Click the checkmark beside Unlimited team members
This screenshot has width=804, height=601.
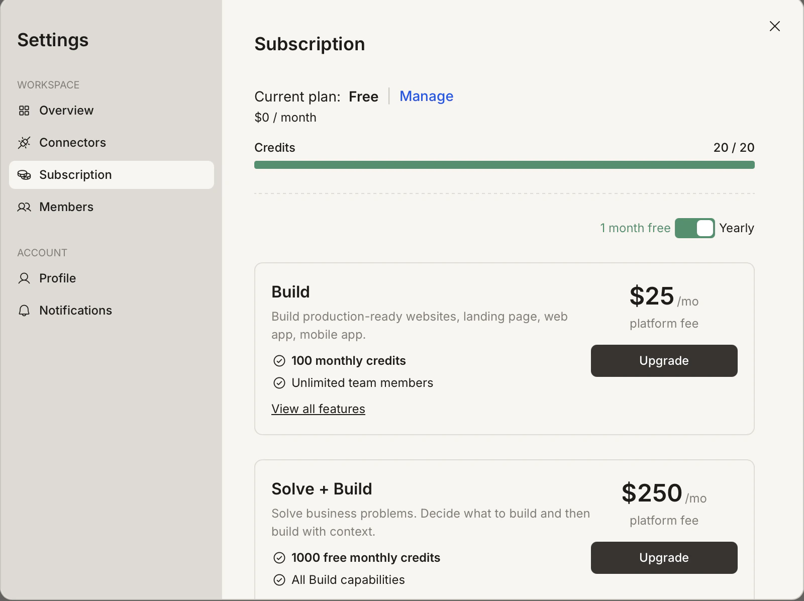[x=279, y=383]
